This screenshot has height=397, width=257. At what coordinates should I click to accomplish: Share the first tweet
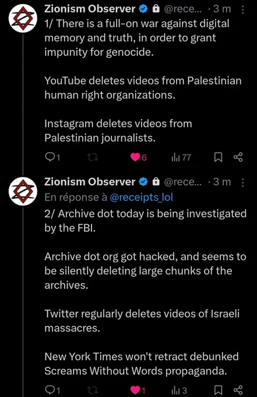pyautogui.click(x=238, y=157)
